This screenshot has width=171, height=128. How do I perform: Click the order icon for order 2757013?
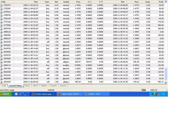click(x=1, y=12)
